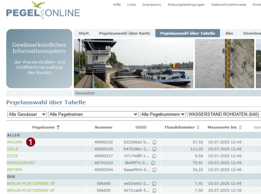261x194 pixels.
Task: Go to the Start tab
Action: click(x=83, y=33)
